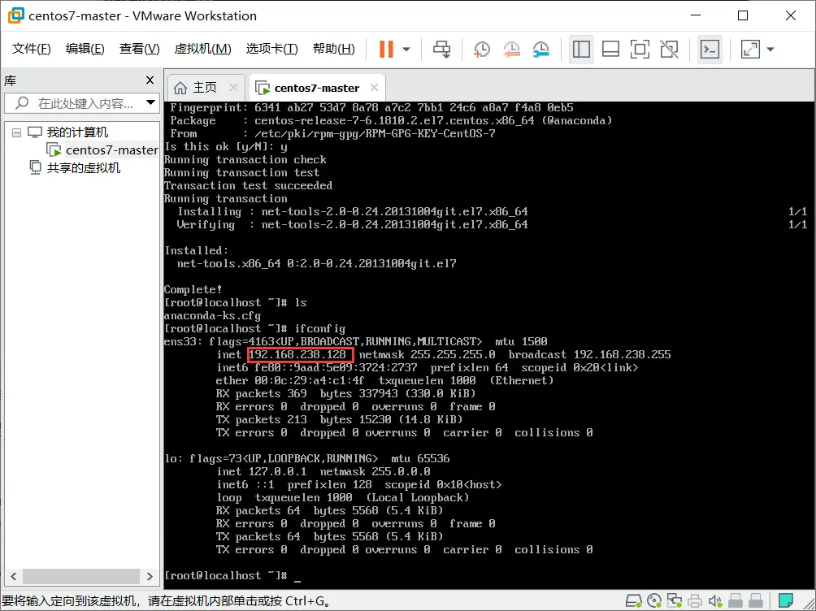Screen dimensions: 816x611
Task: Toggle the console view mode
Action: 710,50
